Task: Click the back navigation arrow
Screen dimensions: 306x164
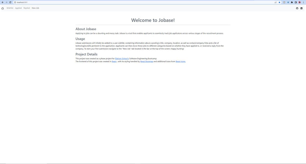Action: tap(3, 2)
